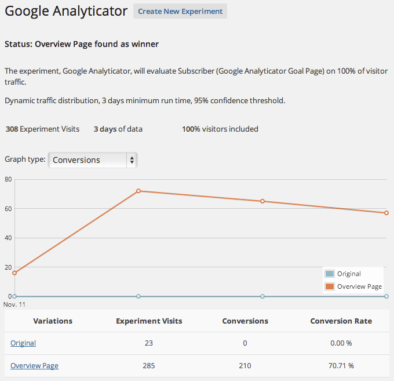Click the 308 Experiment Visits summary text
Viewport: 394px width, 381px height.
42,129
